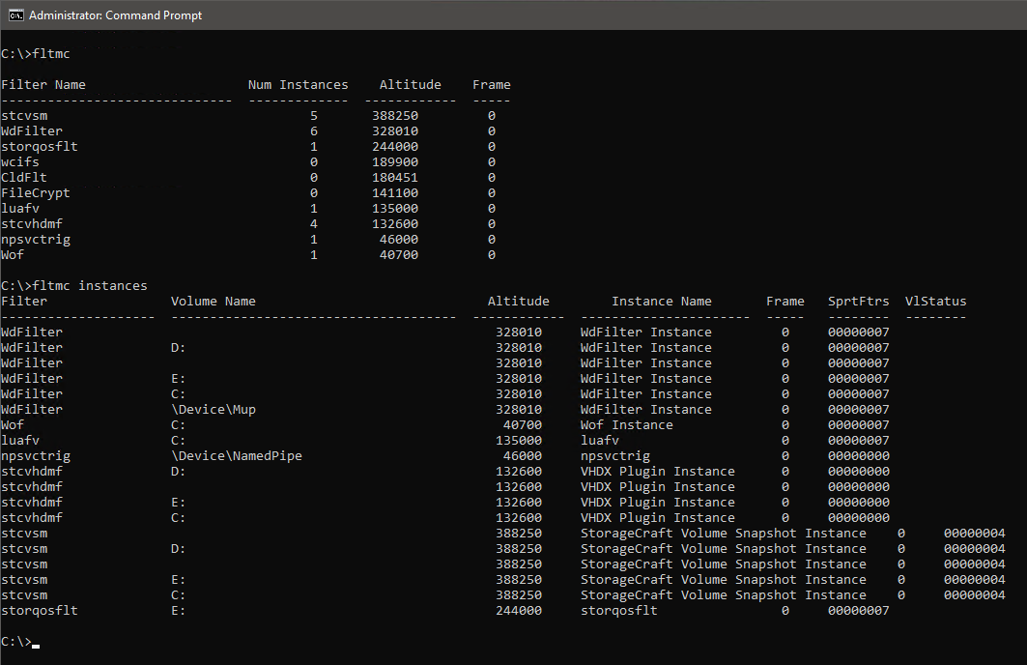Click the 'wcifs' filter name

(19, 161)
